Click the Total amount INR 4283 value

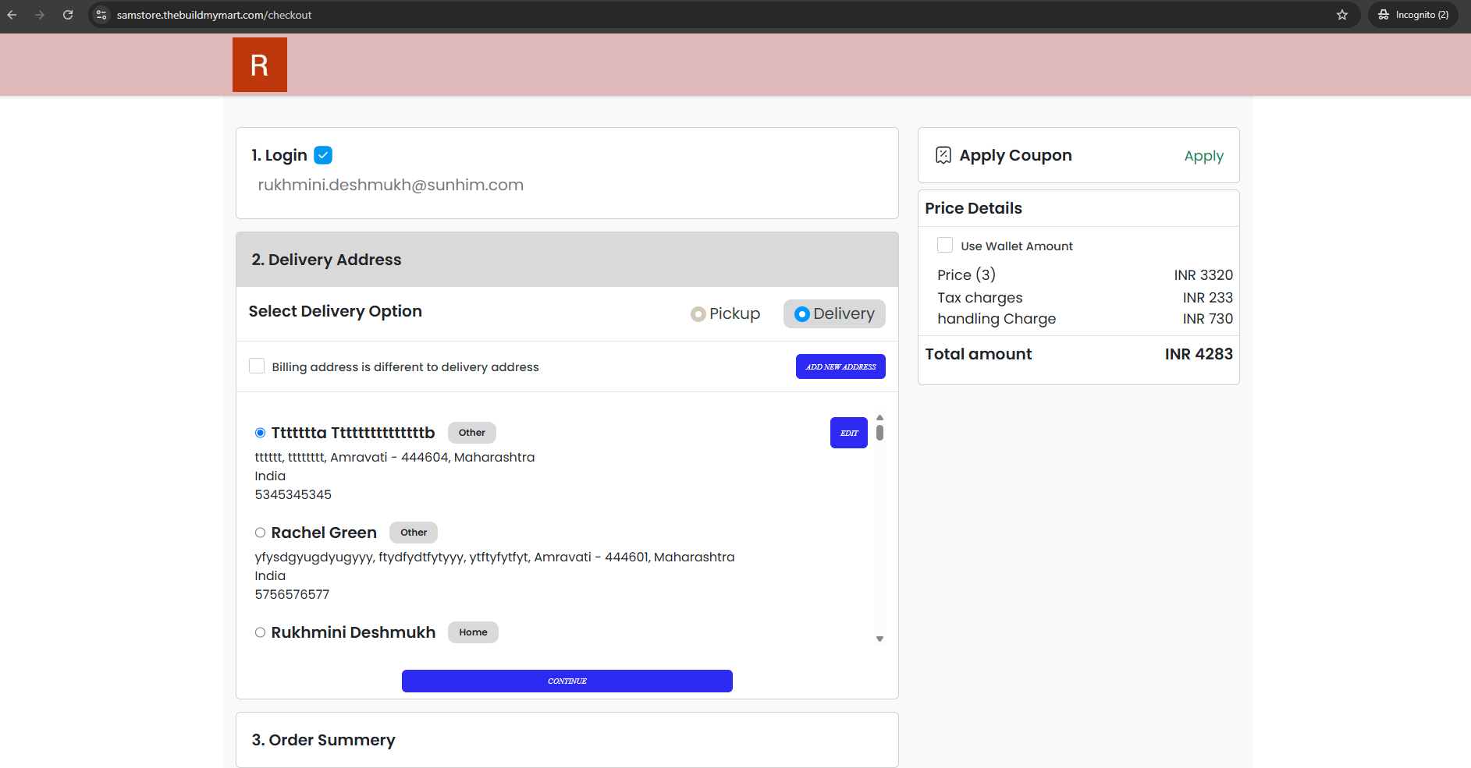pyautogui.click(x=1199, y=354)
